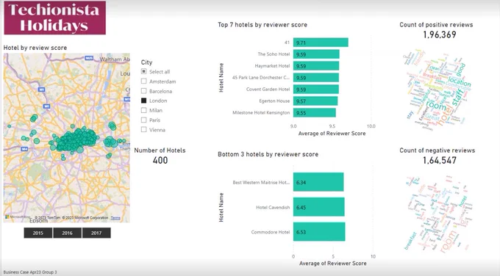
Task: Select the 45 Park Lane Dorchester bar
Action: (316, 78)
